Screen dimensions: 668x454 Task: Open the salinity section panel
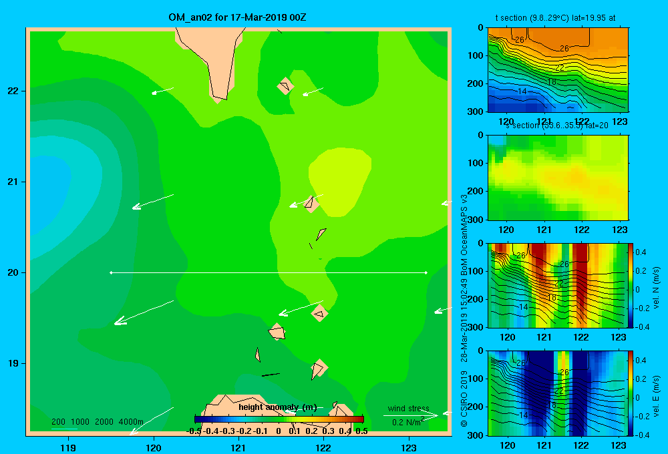pos(558,178)
